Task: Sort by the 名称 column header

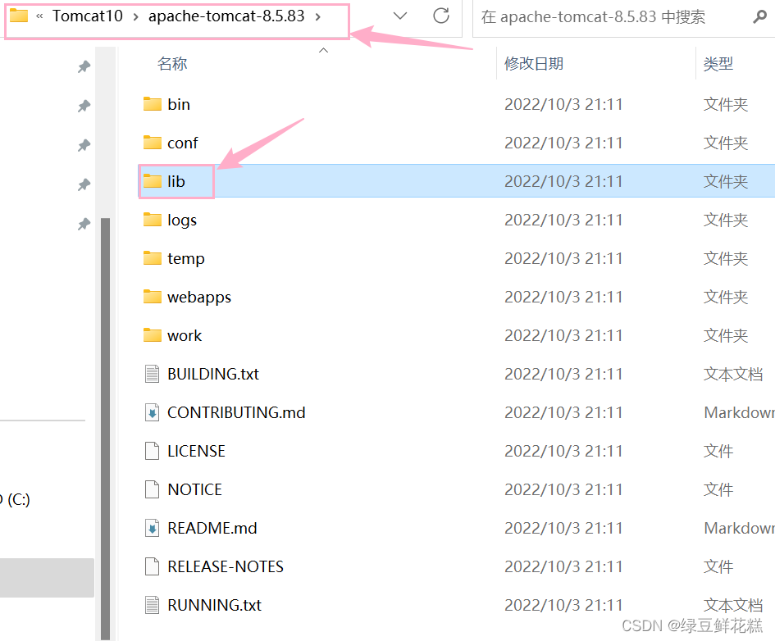Action: pos(172,64)
